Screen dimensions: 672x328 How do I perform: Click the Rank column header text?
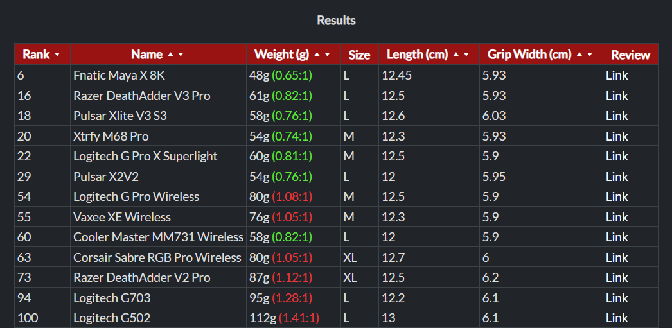(x=36, y=55)
